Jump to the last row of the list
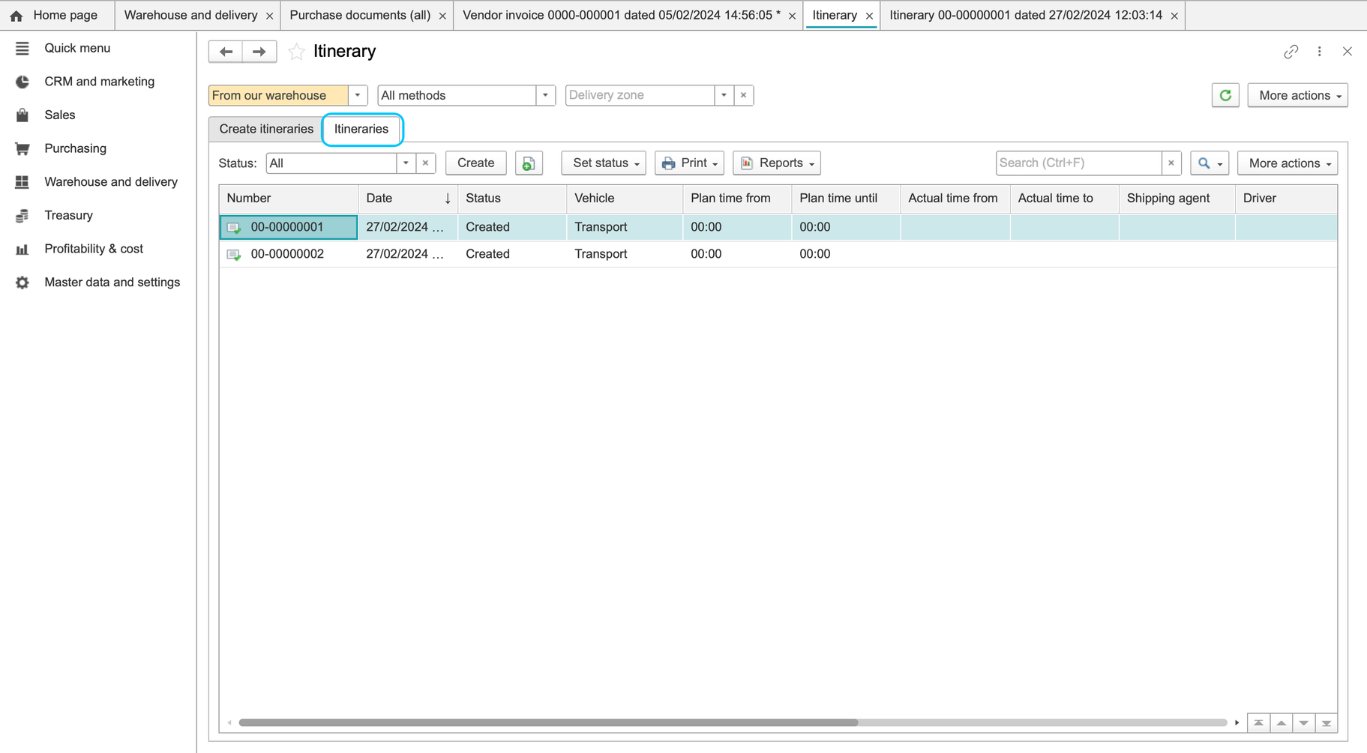The image size is (1367, 753). point(1327,723)
